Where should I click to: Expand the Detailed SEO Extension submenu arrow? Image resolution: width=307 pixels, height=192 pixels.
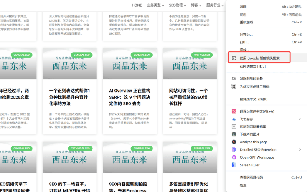coord(300,149)
